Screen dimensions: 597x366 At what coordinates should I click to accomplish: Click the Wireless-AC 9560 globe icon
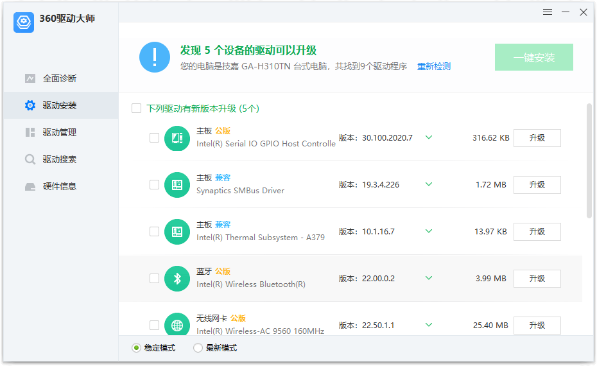(x=177, y=325)
